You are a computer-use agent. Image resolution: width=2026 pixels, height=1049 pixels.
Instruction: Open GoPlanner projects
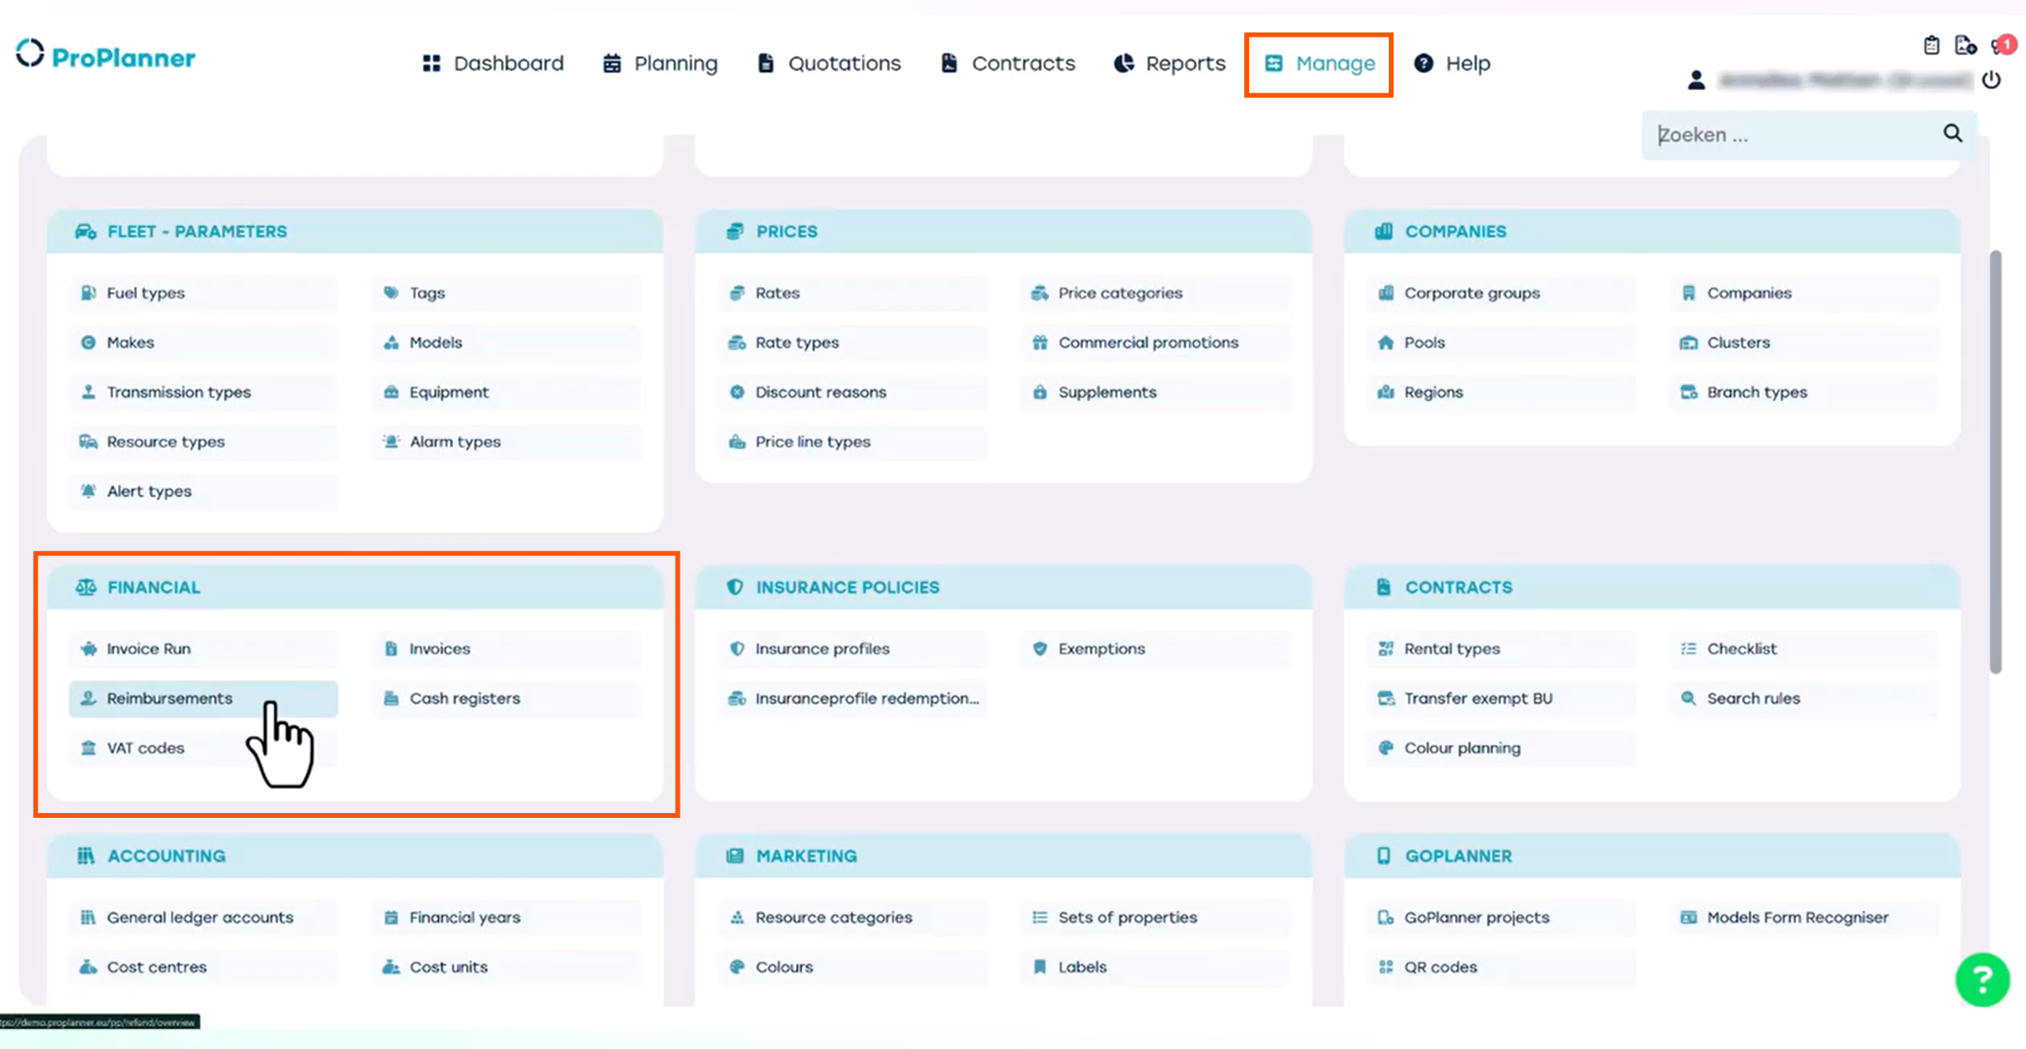[x=1476, y=917]
